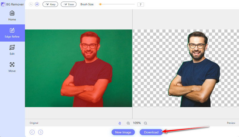239x137 pixels.
Task: Select the Erase brush tool
Action: [68, 4]
